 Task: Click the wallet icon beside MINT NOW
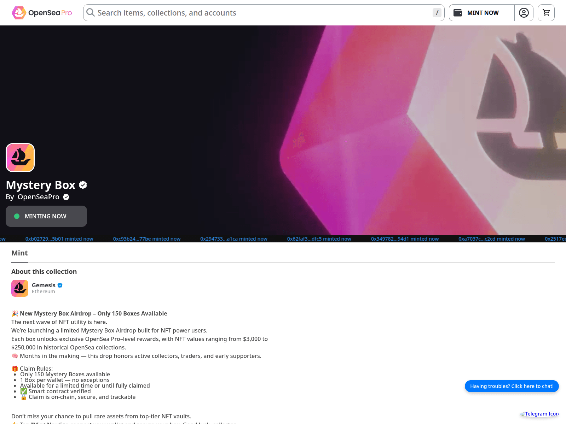click(458, 13)
